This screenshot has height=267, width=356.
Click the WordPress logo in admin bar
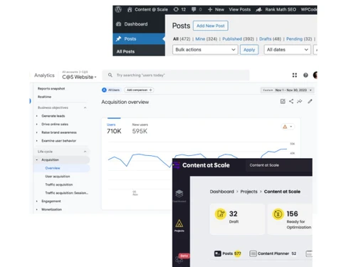click(118, 9)
